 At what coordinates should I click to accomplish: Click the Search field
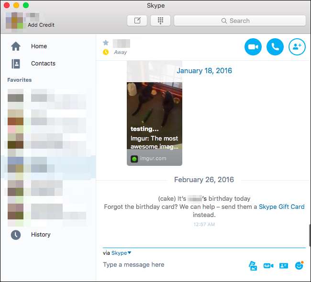pos(240,21)
